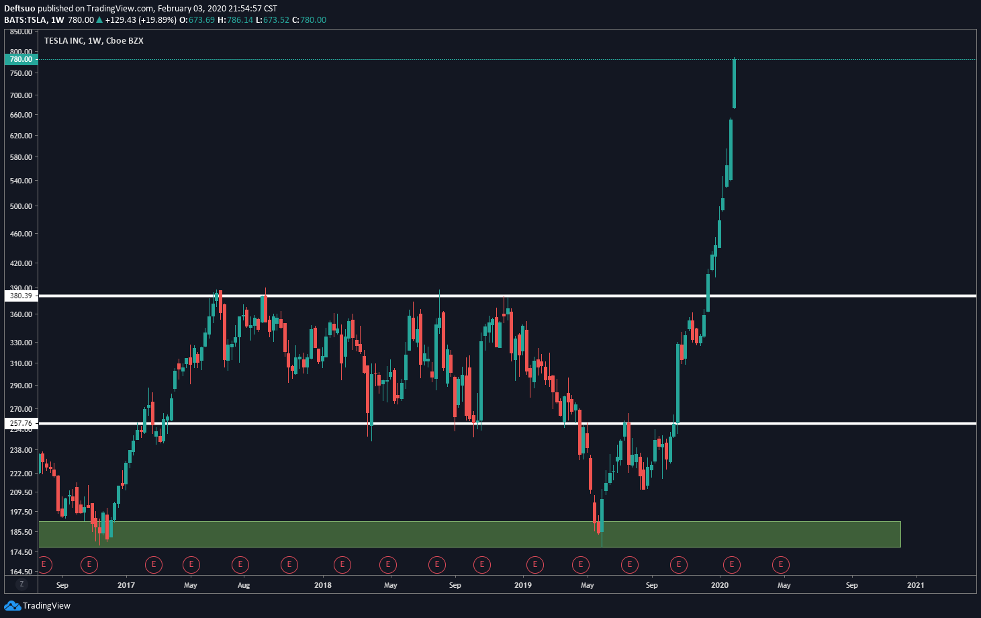
Task: Click the 164.50 price axis label
Action: point(21,572)
